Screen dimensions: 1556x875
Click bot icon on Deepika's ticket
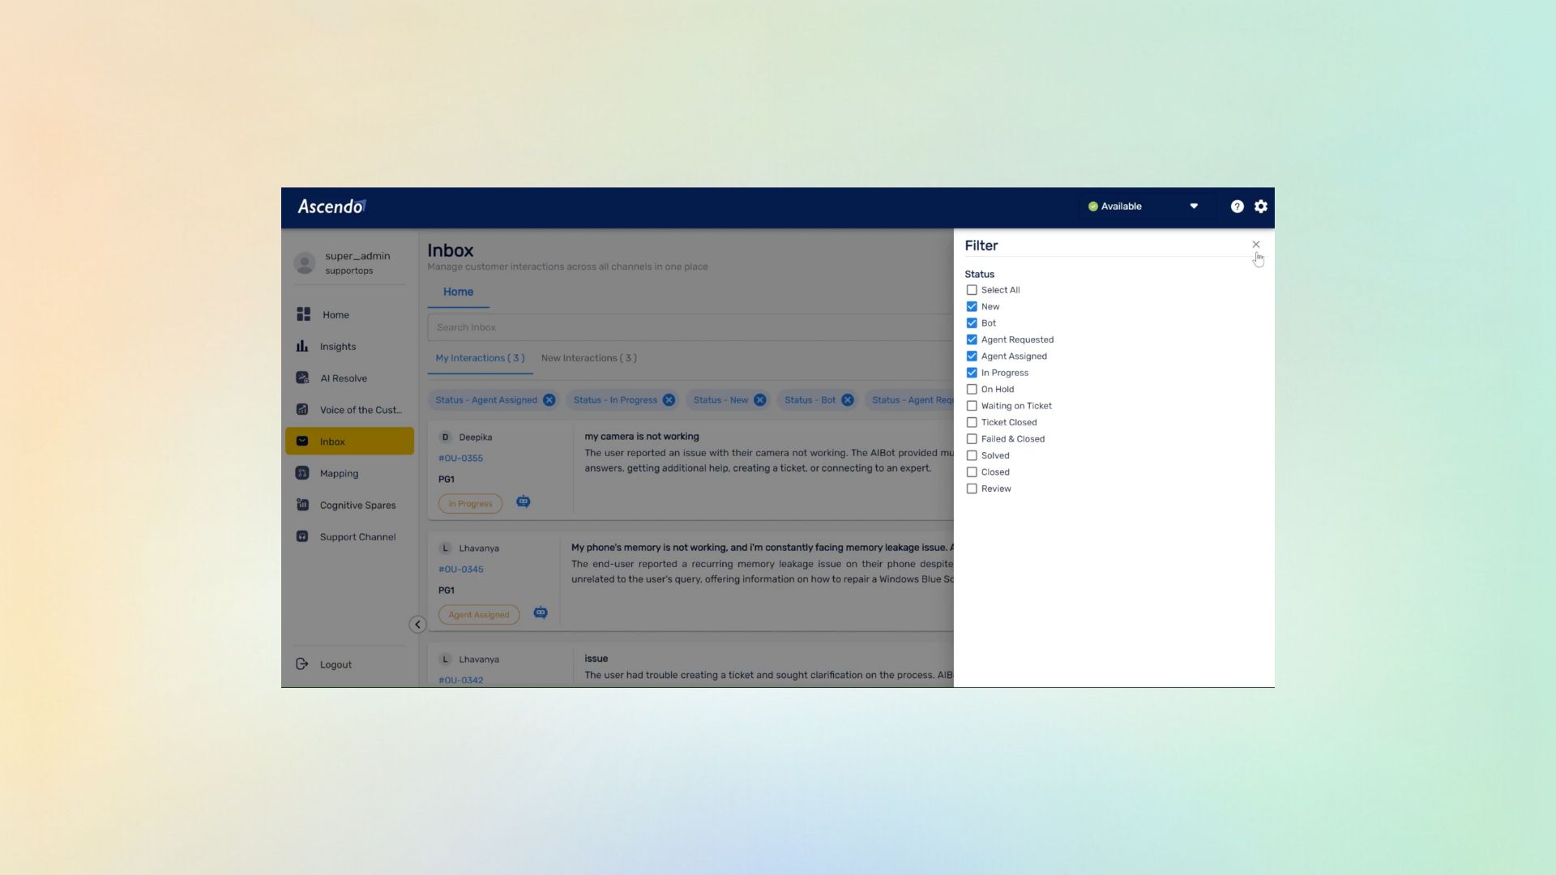tap(524, 502)
